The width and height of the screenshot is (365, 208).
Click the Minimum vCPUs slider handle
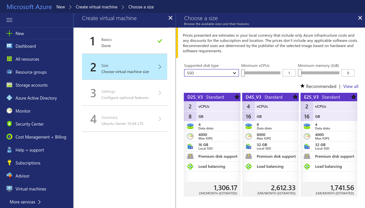point(243,73)
